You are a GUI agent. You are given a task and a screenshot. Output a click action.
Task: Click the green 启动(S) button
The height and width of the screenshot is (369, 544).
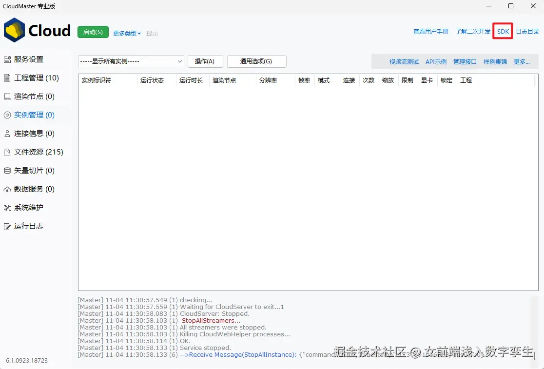tap(93, 32)
